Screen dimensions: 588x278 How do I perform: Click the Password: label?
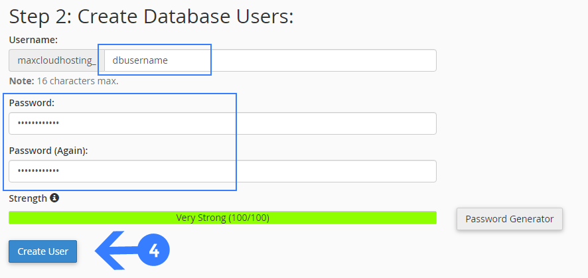pos(32,103)
